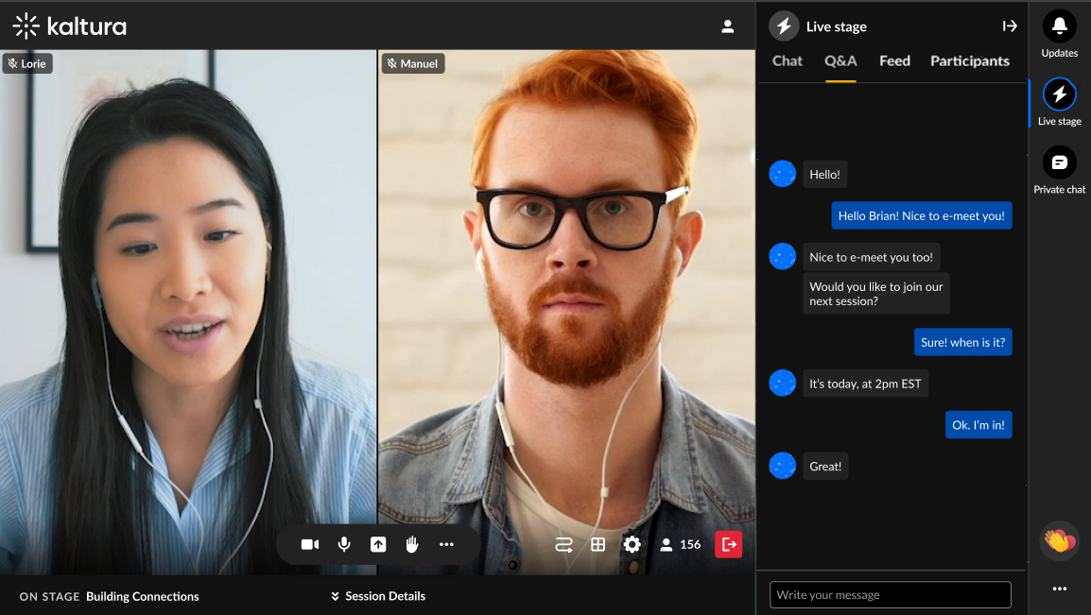Open more options in the meeting toolbar

(446, 544)
